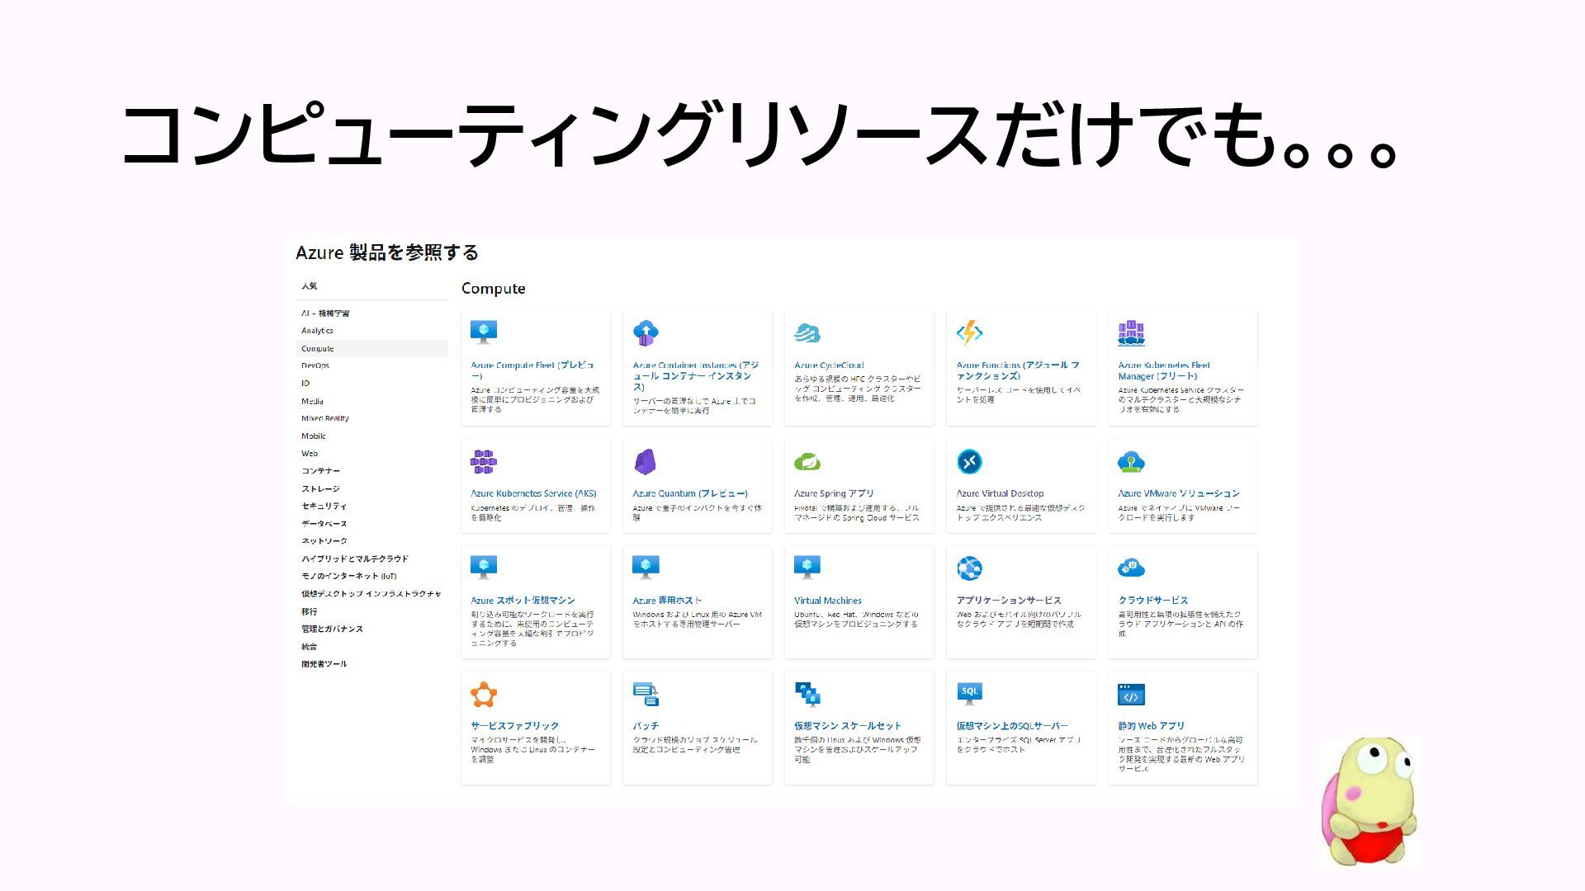1585x891 pixels.
Task: Select the Analytics category
Action: (318, 331)
